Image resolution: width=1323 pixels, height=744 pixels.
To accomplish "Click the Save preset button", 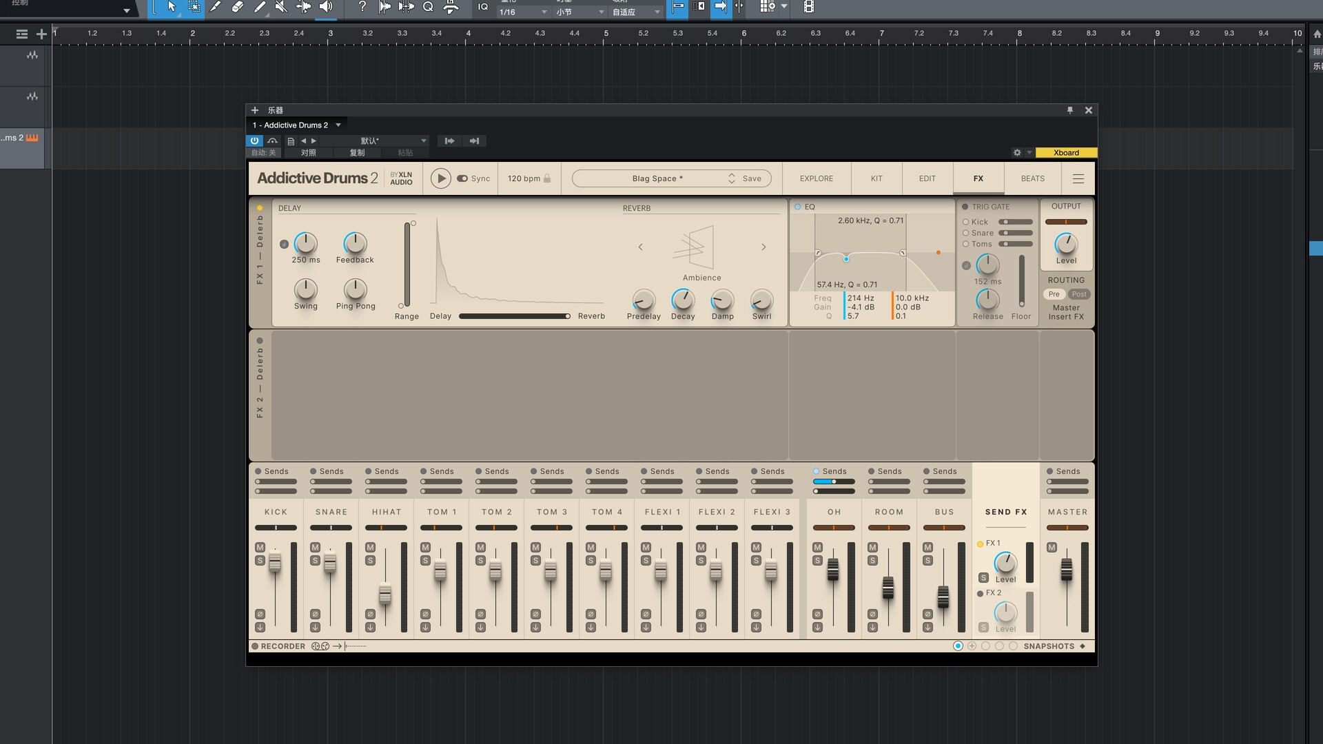I will point(752,178).
